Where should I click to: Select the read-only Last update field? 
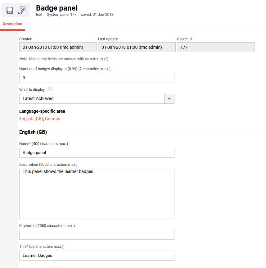[x=137, y=47]
